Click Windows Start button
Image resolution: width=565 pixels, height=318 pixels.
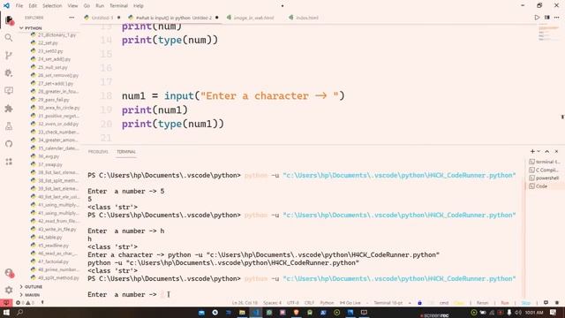pos(6,312)
